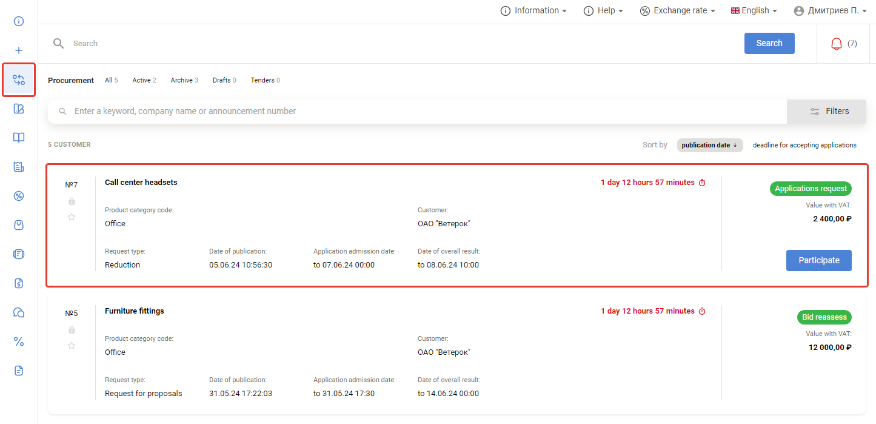This screenshot has width=876, height=424.
Task: Click the Procurement section heading
Action: (x=71, y=80)
